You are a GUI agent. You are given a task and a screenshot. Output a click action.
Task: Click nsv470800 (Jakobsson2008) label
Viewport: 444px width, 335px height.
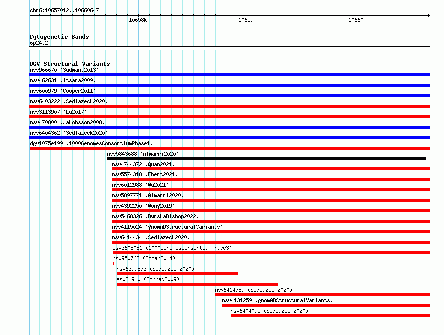pyautogui.click(x=67, y=122)
